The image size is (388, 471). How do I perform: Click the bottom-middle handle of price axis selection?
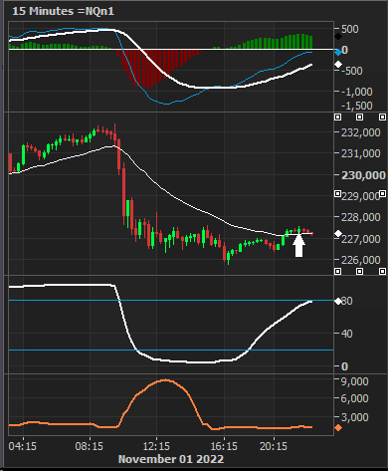pos(360,271)
